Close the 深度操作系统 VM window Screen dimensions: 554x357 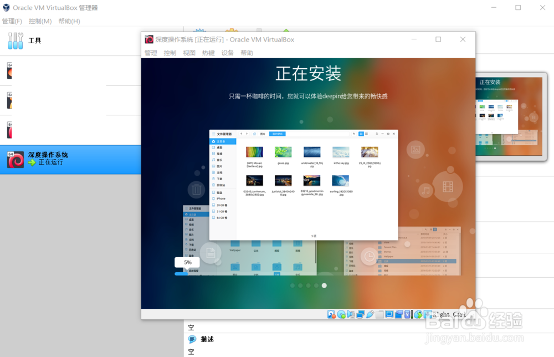(463, 39)
